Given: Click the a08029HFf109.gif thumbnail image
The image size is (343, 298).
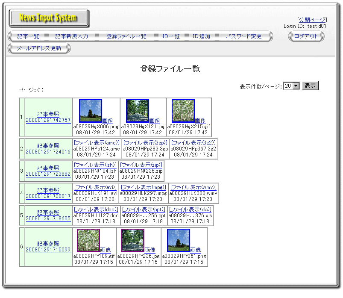Looking at the screenshot, I should click(88, 240).
